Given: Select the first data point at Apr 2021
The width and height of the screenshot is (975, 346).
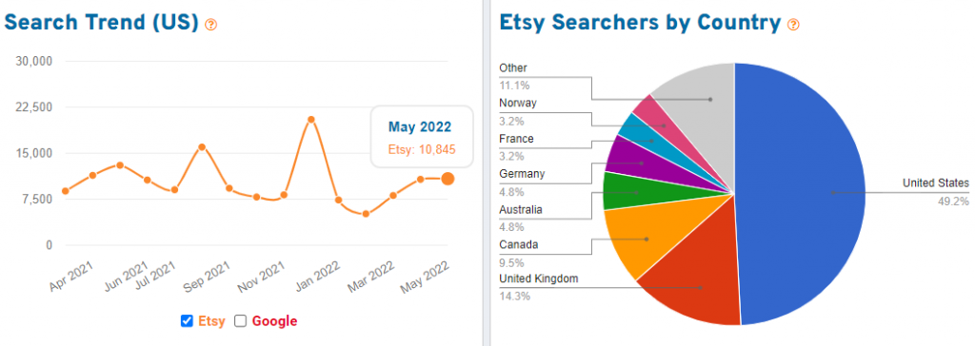Looking at the screenshot, I should [x=66, y=191].
